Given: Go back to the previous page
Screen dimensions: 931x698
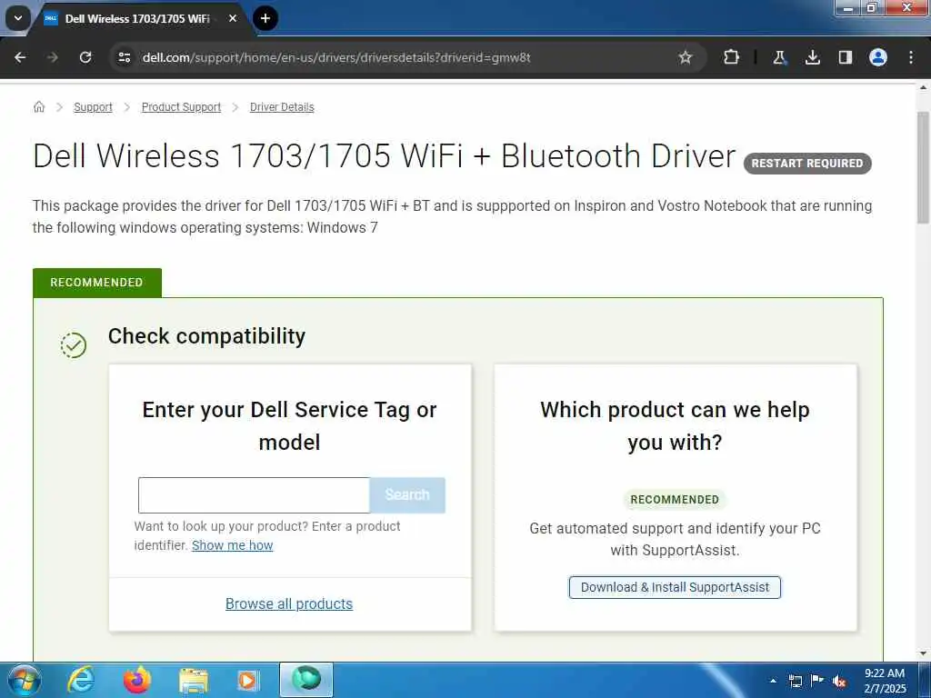Looking at the screenshot, I should click(x=20, y=57).
